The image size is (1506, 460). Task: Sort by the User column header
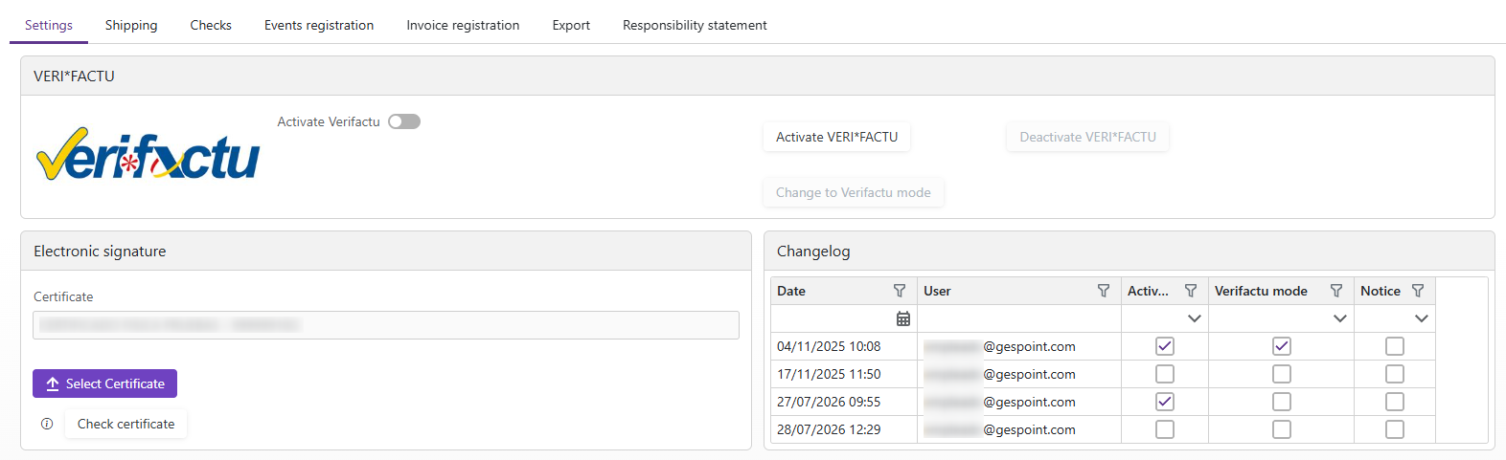click(x=937, y=291)
